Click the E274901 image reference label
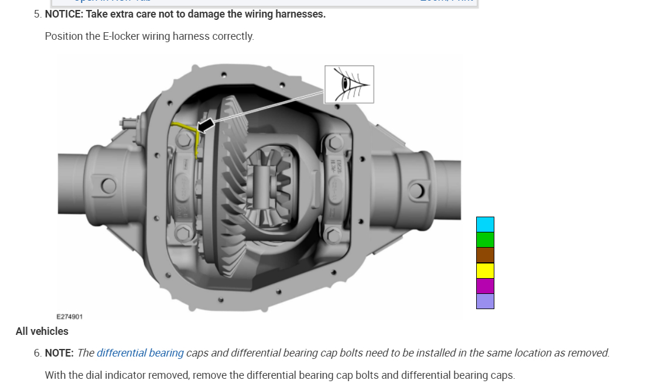This screenshot has height=387, width=649. click(70, 317)
